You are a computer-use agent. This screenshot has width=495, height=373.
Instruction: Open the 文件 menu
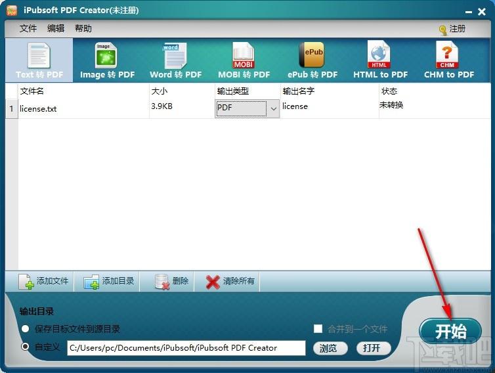pyautogui.click(x=28, y=28)
